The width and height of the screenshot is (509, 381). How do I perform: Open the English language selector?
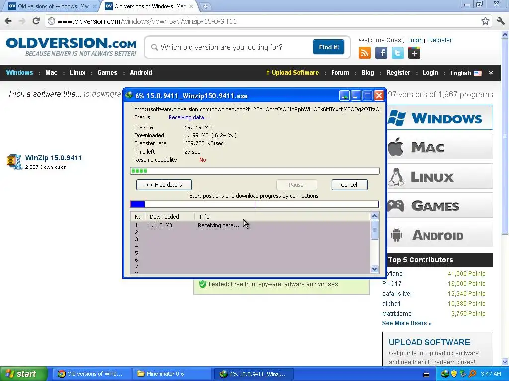[x=465, y=73]
